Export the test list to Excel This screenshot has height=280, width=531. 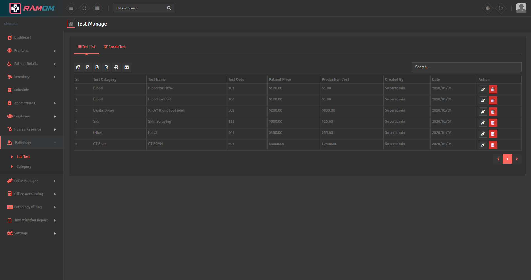tap(88, 67)
